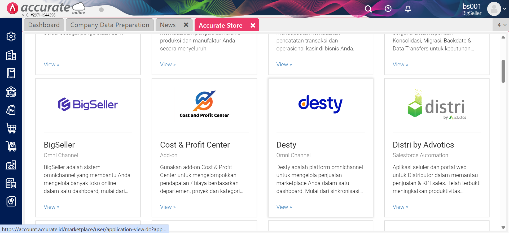This screenshot has width=509, height=233.
Task: Click the search magnifier icon
Action: pyautogui.click(x=368, y=9)
